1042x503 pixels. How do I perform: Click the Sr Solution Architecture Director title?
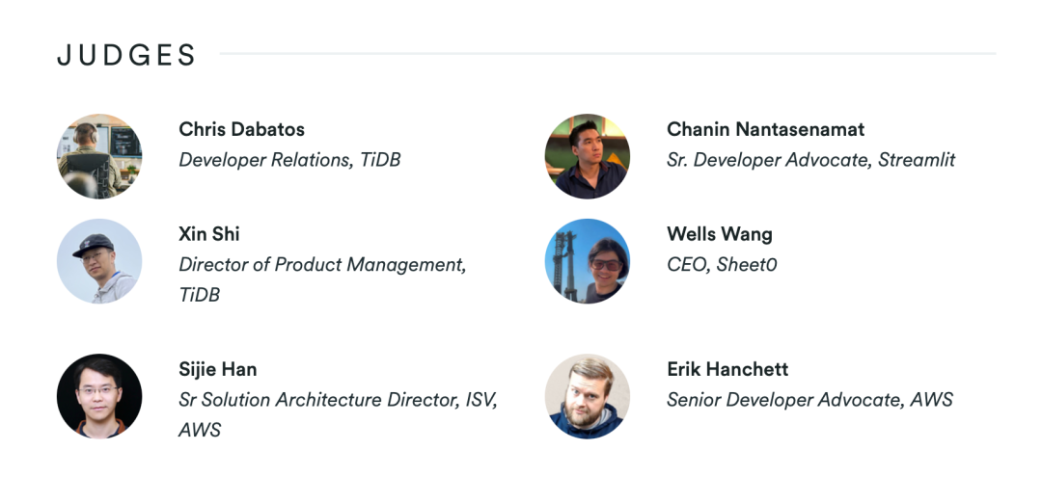tap(338, 400)
